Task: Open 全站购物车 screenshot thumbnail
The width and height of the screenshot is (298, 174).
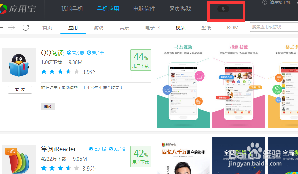Action: [239, 156]
